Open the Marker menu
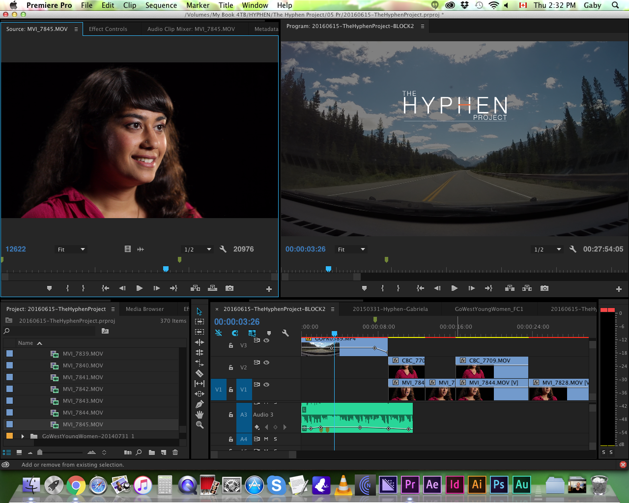 [x=198, y=5]
